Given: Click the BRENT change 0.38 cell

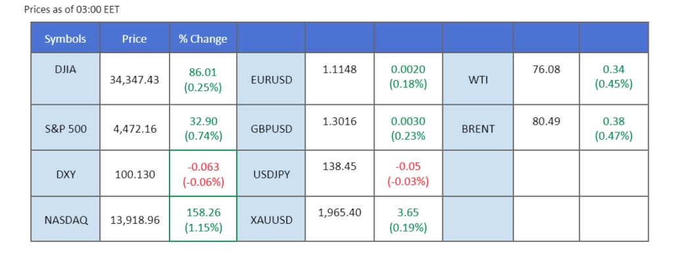Looking at the screenshot, I should 614,129.
